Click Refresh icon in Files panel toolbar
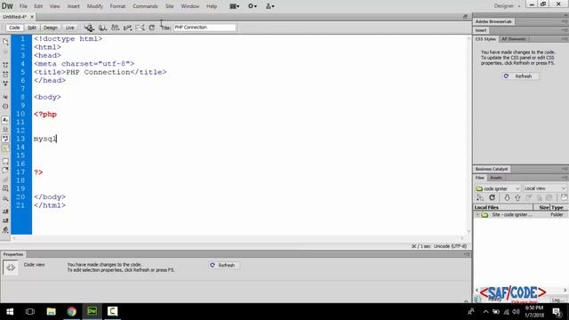Image resolution: width=569 pixels, height=320 pixels. click(492, 197)
